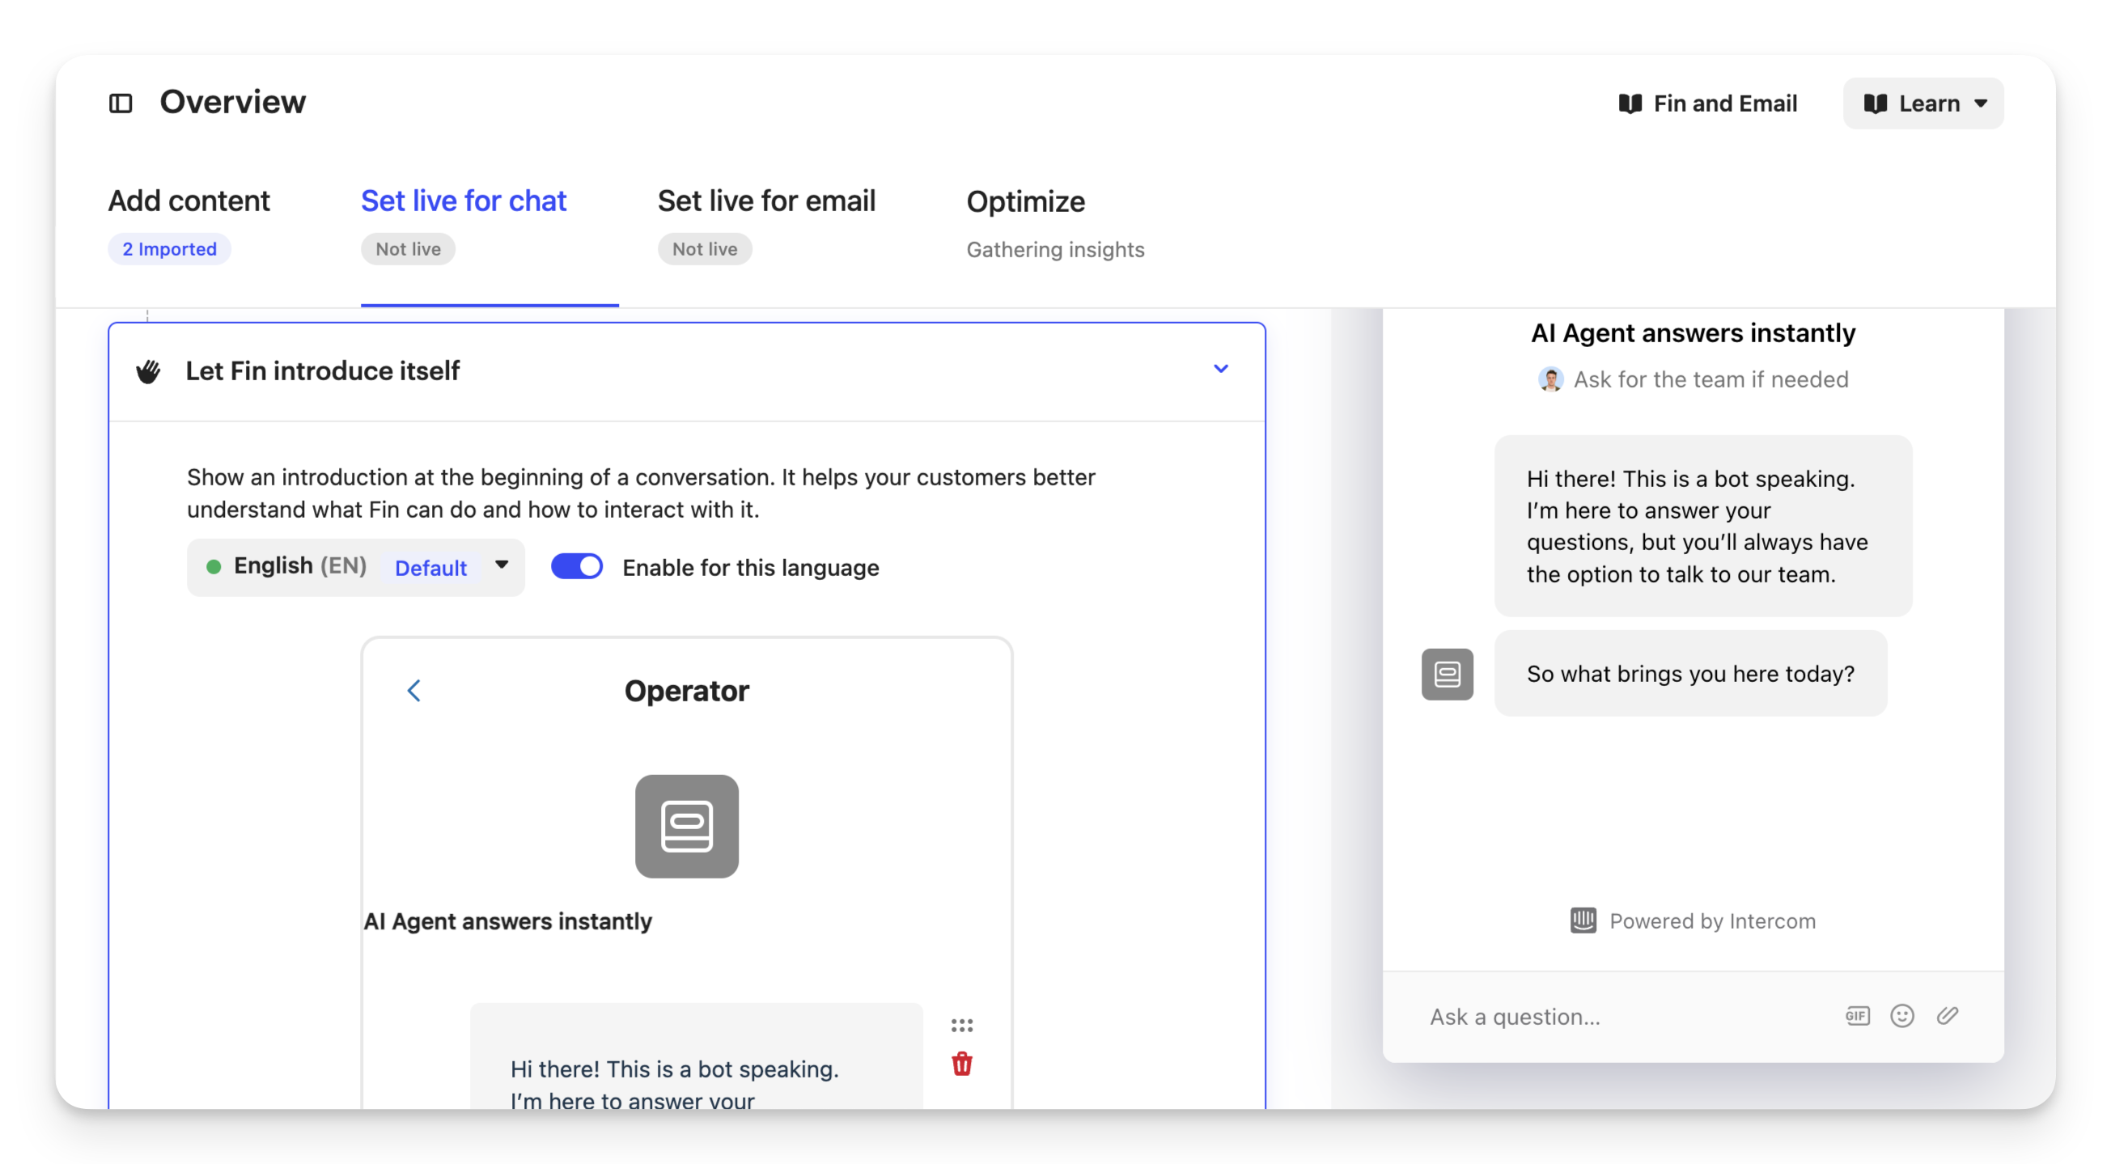Screen dimensions: 2111x1164
Task: Click the Gathering insights status text
Action: click(x=1055, y=250)
